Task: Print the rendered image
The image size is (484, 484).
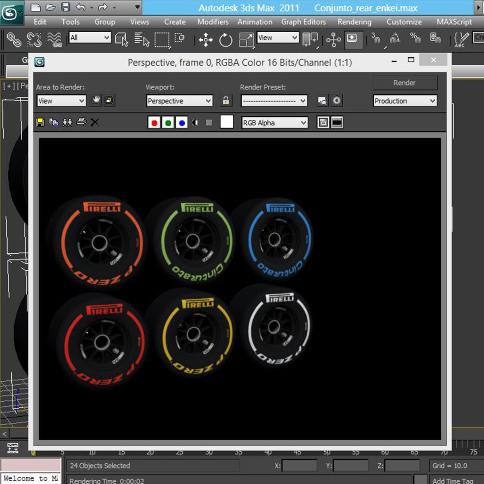Action: [x=81, y=122]
